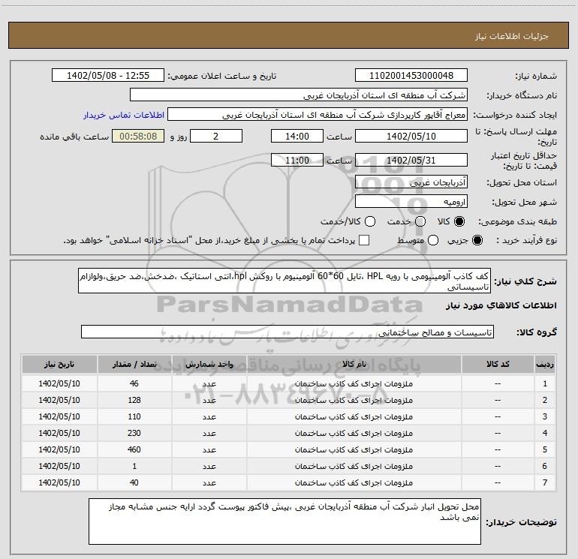Viewport: 578px width, 559px height.
Task: Click item name in row 7
Action: (354, 482)
